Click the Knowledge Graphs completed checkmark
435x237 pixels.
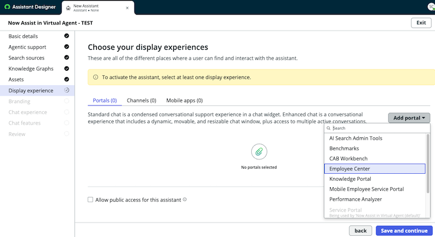[67, 68]
